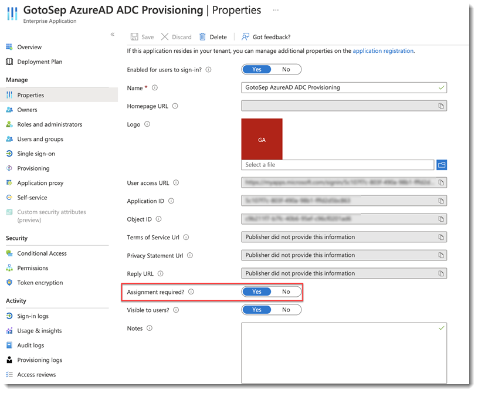
Task: Set Visible to users to Yes
Action: click(257, 310)
